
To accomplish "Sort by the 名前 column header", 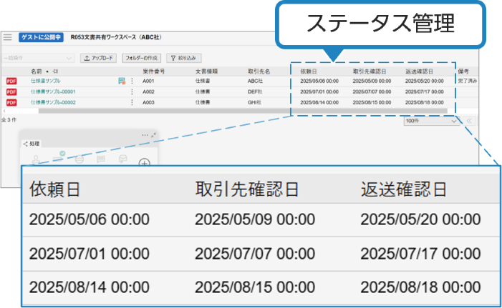I will coord(37,71).
